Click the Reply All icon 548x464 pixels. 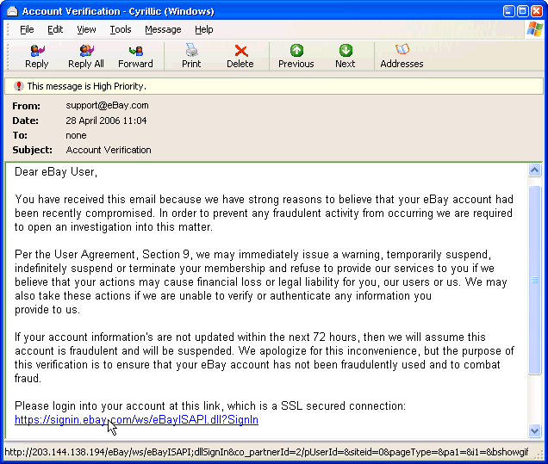coord(86,56)
